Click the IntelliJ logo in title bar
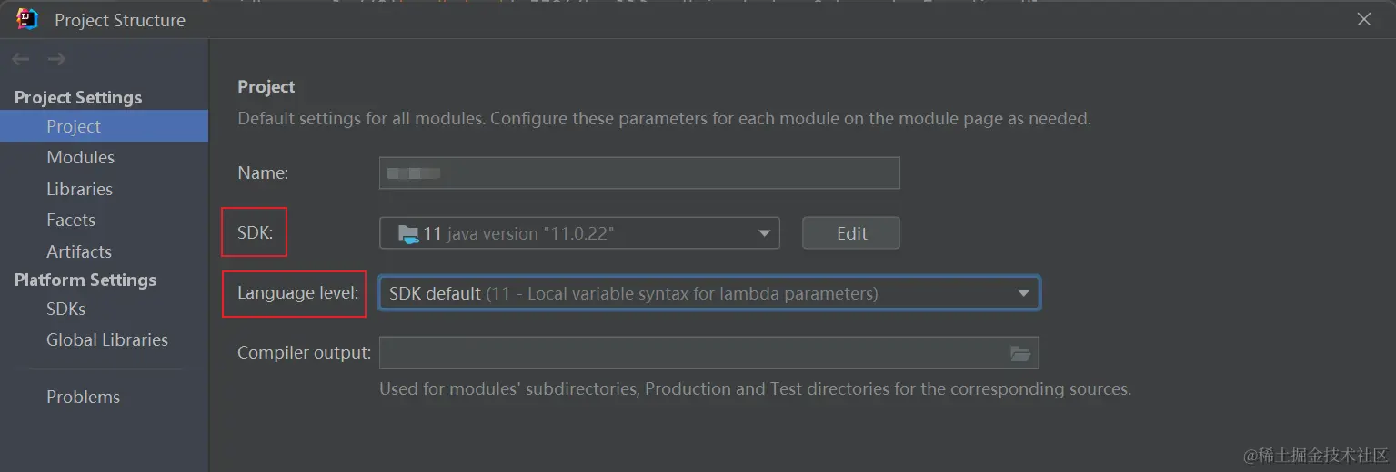 pyautogui.click(x=27, y=19)
